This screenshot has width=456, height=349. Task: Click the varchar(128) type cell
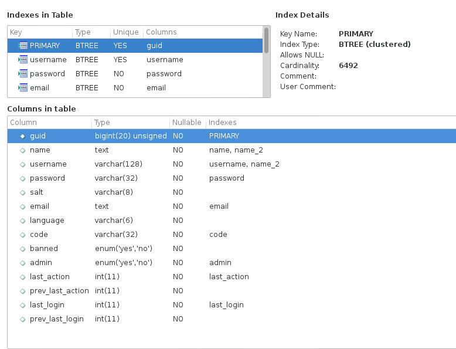tap(118, 164)
